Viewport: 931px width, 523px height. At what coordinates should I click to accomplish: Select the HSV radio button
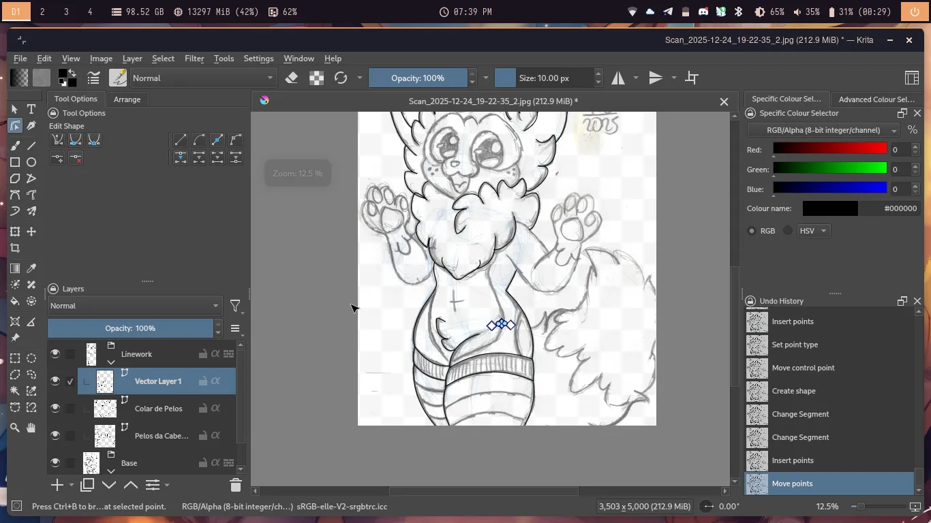point(788,231)
